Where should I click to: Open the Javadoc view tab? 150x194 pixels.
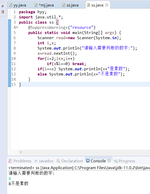44,161
